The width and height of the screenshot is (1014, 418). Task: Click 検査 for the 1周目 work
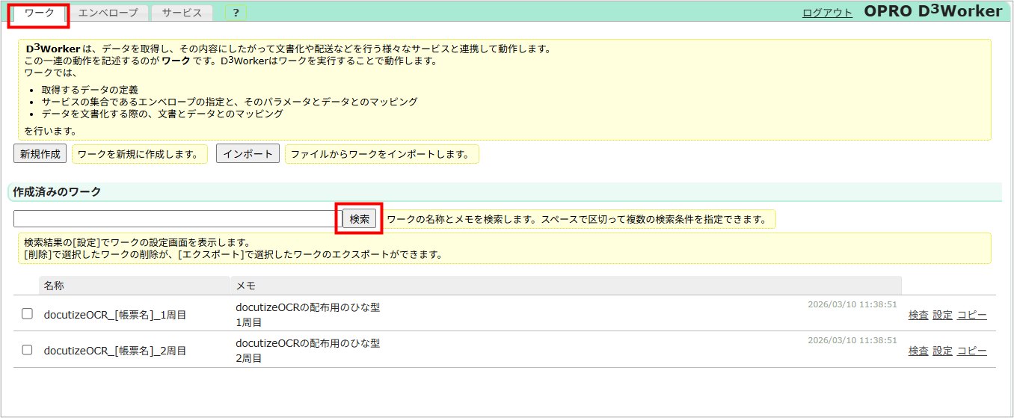click(918, 316)
